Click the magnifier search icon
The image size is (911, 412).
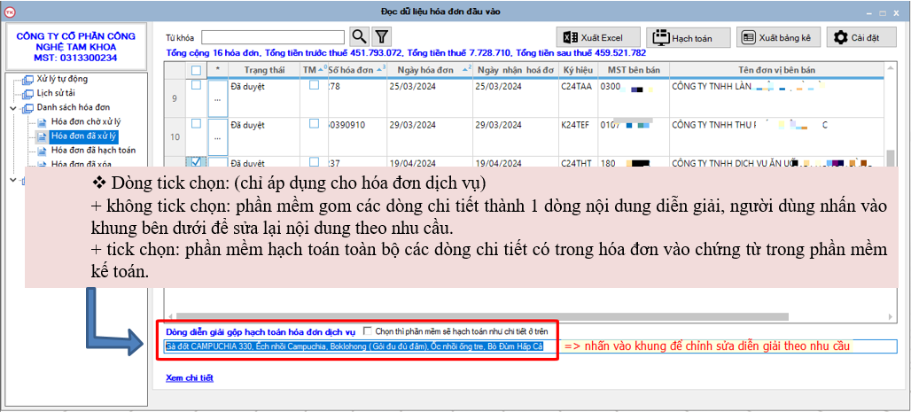(359, 36)
